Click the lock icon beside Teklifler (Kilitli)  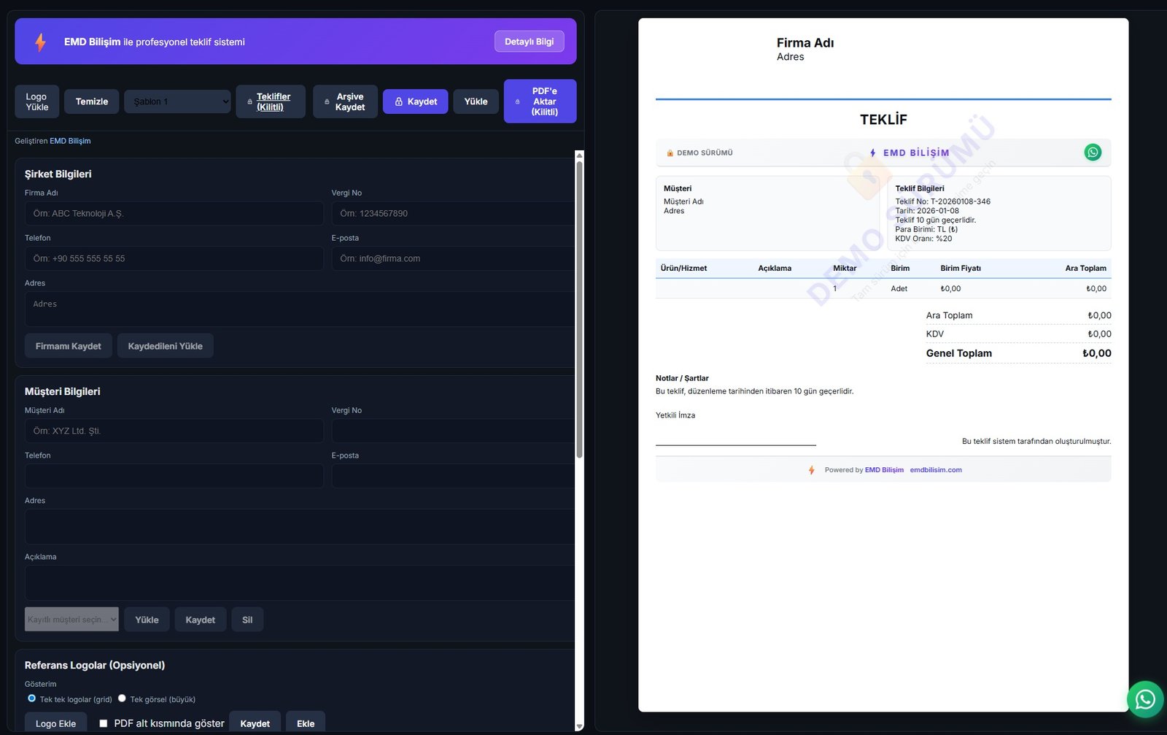coord(249,102)
